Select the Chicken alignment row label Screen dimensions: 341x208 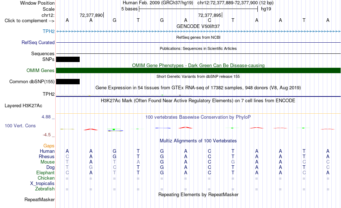[46, 178]
